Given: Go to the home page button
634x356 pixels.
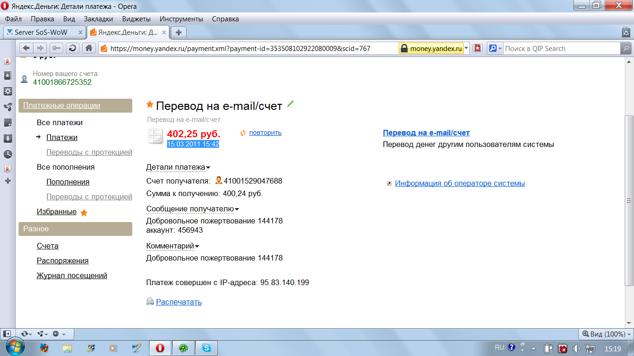Looking at the screenshot, I should pos(89,48).
